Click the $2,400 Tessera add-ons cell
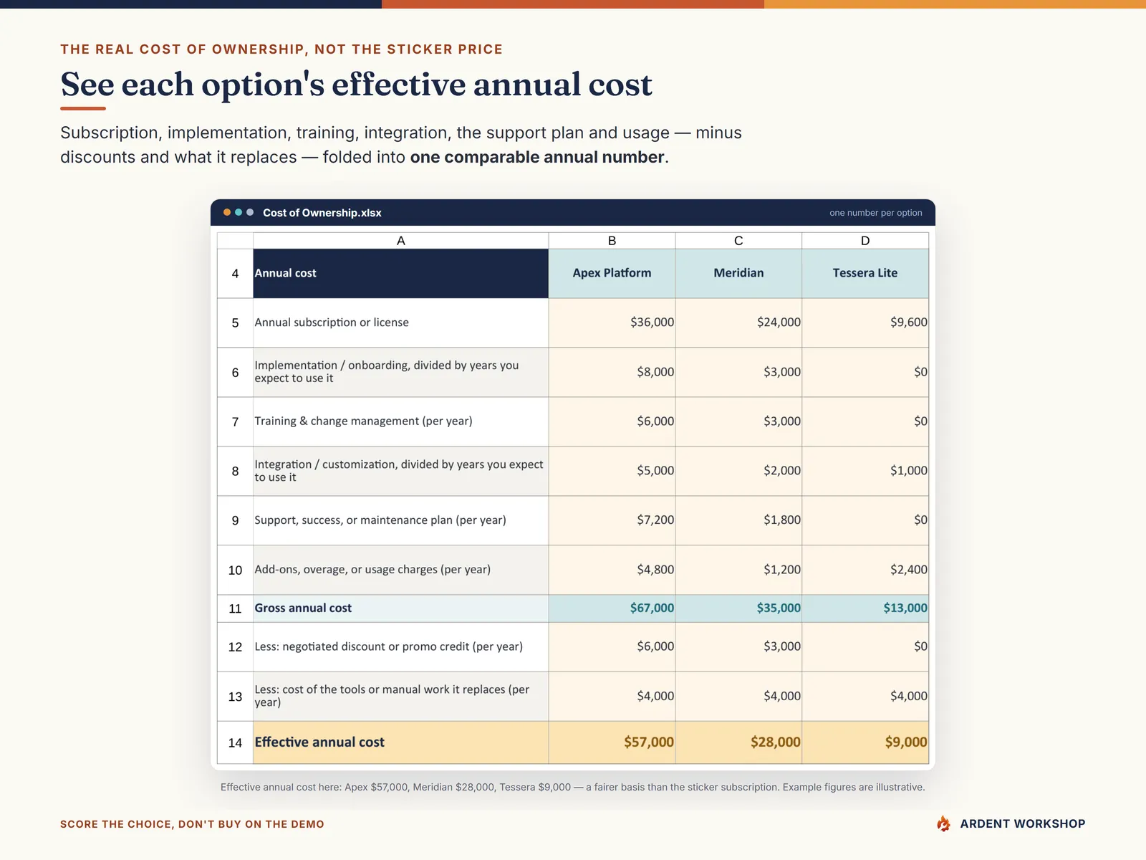Image resolution: width=1146 pixels, height=860 pixels. click(865, 570)
